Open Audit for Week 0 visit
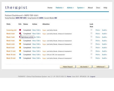The image size is (114, 91). [104, 34]
